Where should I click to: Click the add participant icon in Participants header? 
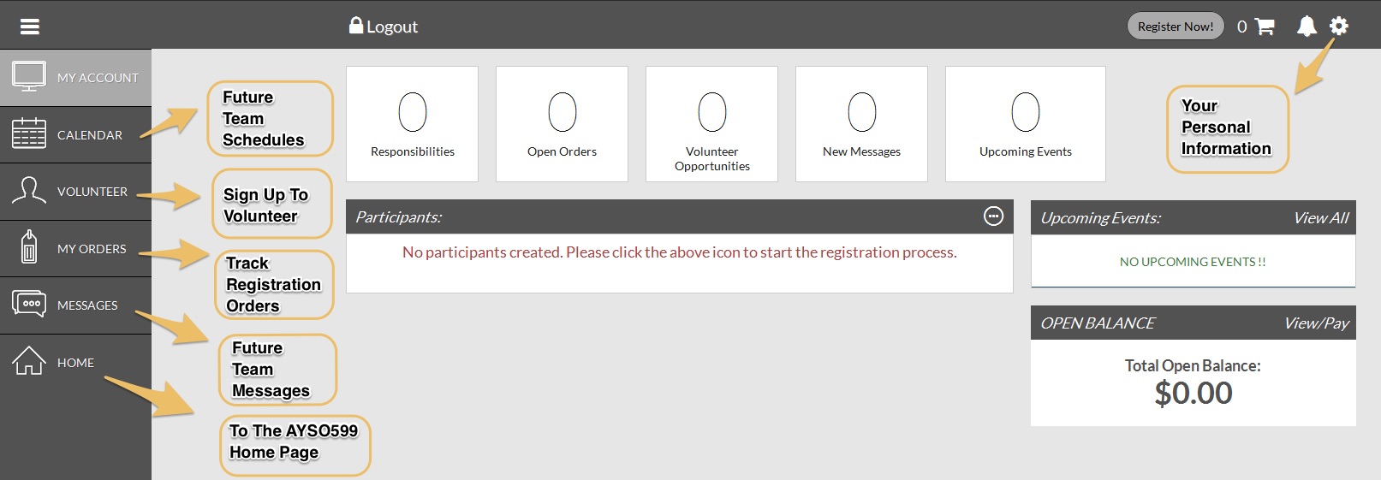pos(993,216)
